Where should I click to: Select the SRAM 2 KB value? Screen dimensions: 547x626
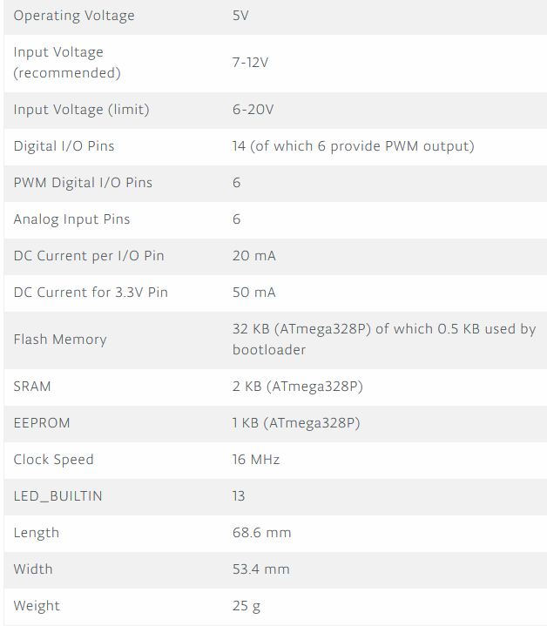(x=297, y=387)
